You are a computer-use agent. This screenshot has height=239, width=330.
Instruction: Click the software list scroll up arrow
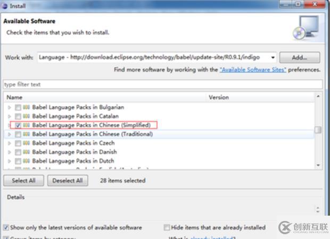[x=318, y=96]
